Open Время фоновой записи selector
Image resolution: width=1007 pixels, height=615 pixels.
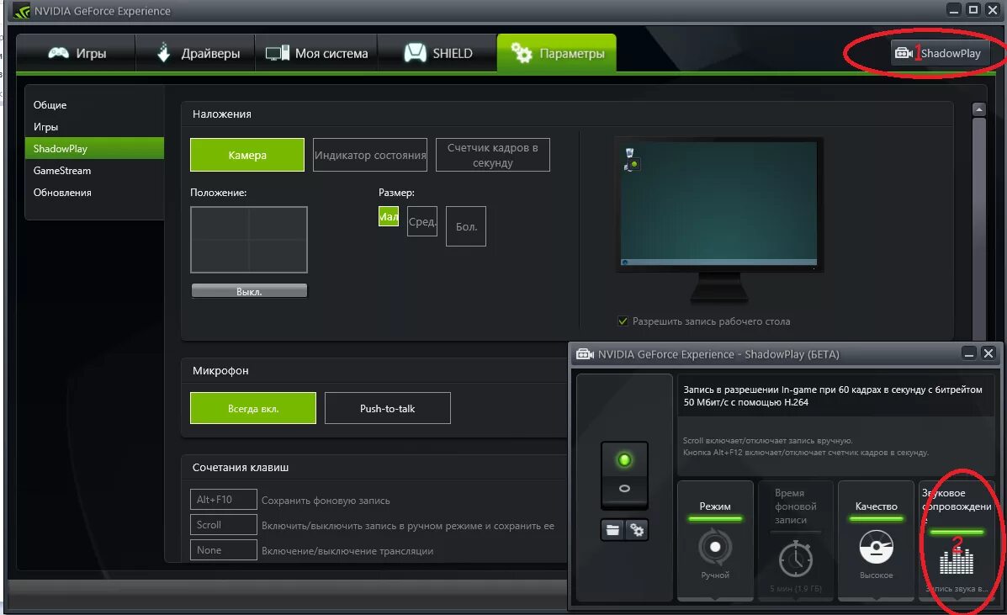[796, 540]
